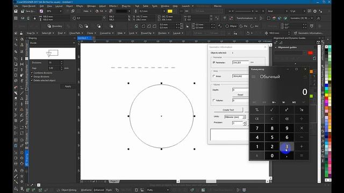Click the calculator equals key
The height and width of the screenshot is (193, 344).
(302, 155)
